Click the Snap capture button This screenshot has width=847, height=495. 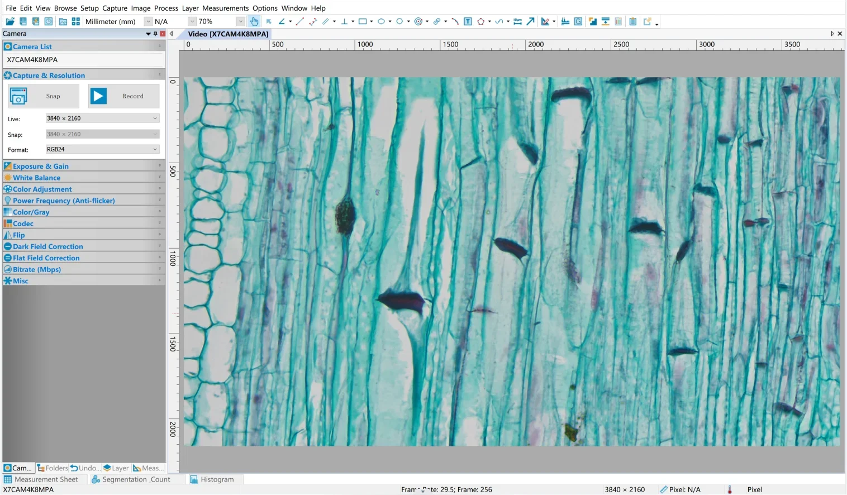(x=44, y=96)
